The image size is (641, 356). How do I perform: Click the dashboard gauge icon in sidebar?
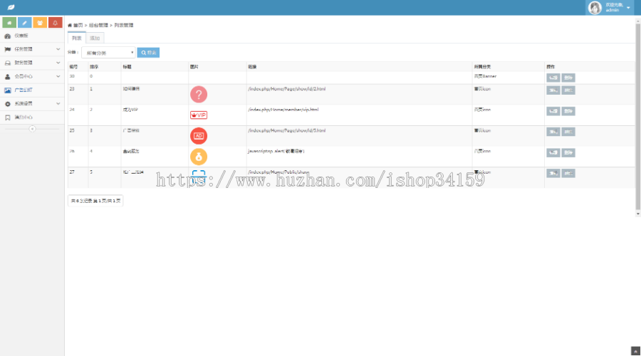tap(7, 36)
